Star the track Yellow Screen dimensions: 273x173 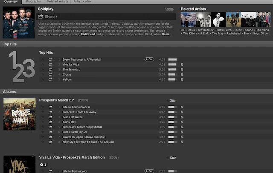click(43, 79)
